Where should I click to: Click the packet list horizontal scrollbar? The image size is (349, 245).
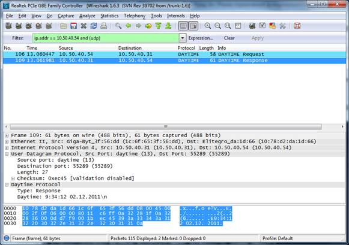coord(166,127)
